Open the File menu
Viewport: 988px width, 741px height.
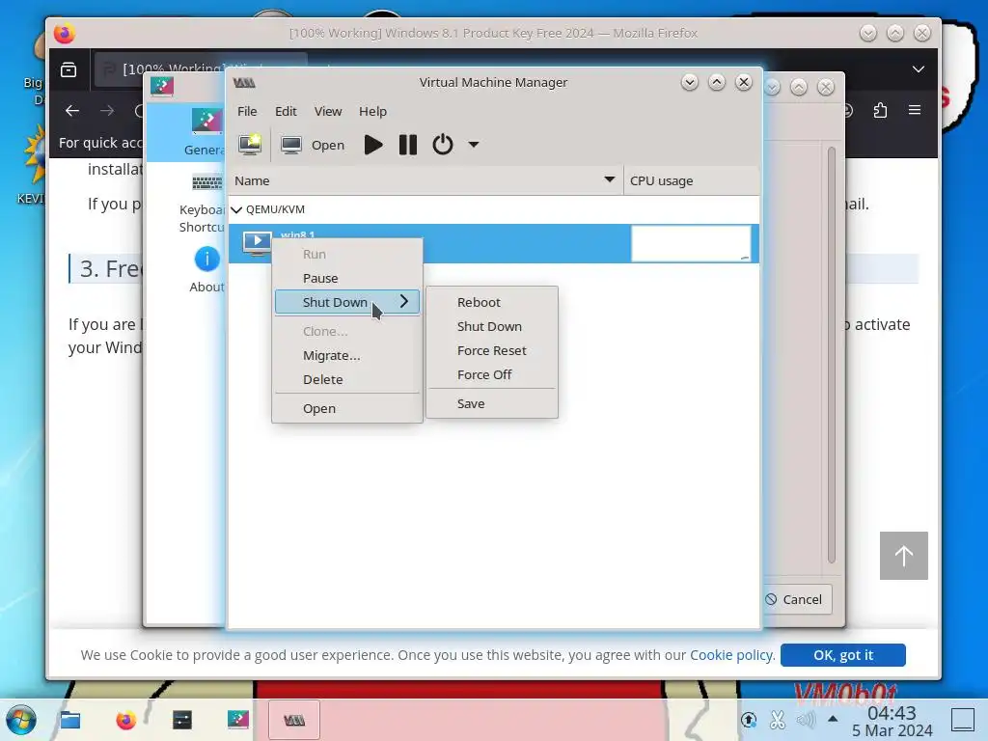247,111
